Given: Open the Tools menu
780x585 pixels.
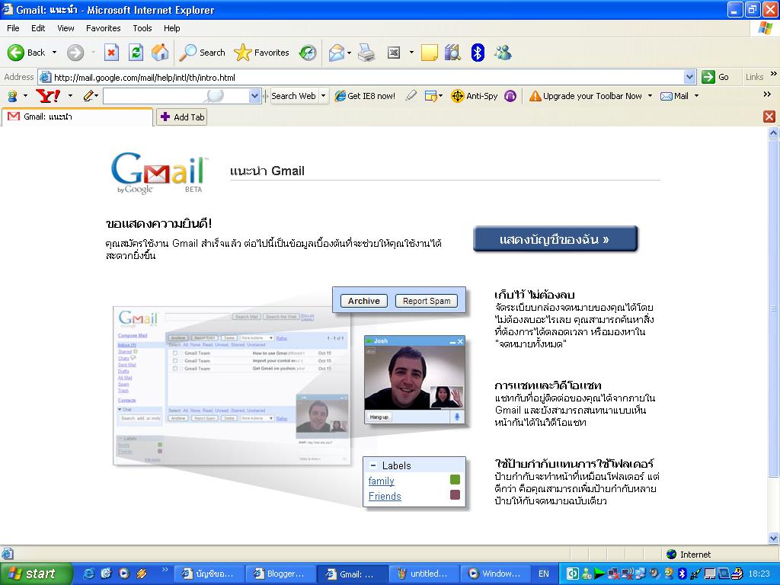Looking at the screenshot, I should coord(142,28).
